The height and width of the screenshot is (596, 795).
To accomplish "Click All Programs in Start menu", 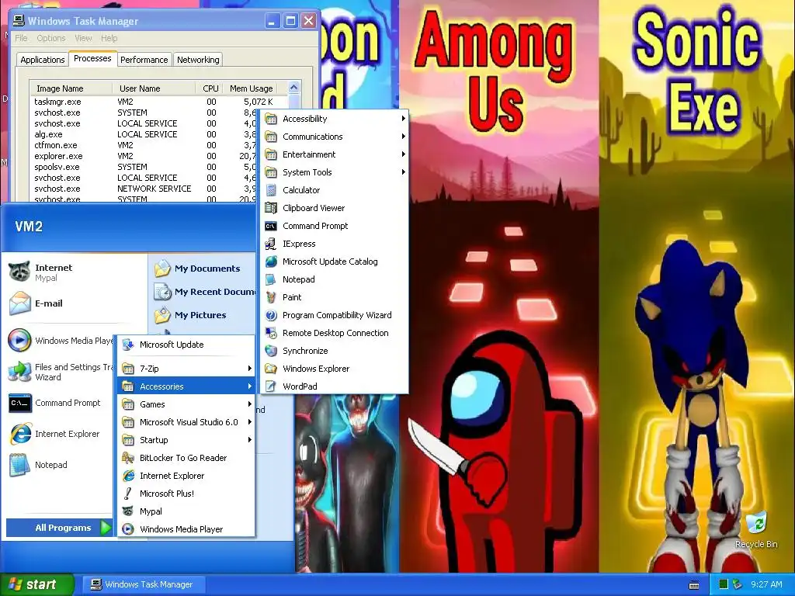I will [59, 528].
